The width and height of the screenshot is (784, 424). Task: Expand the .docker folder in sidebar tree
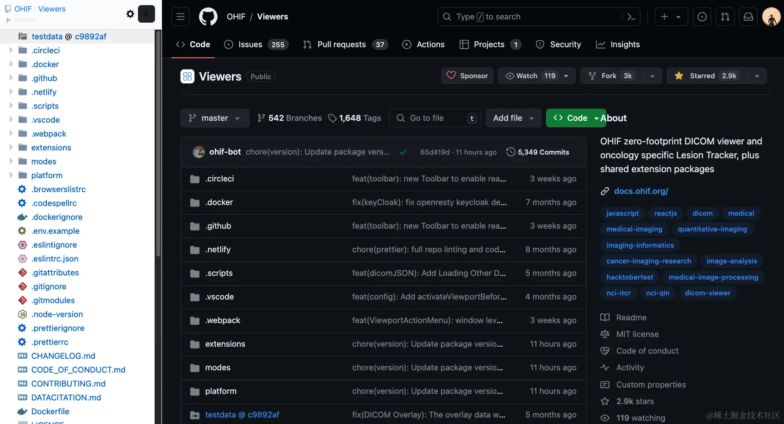11,64
